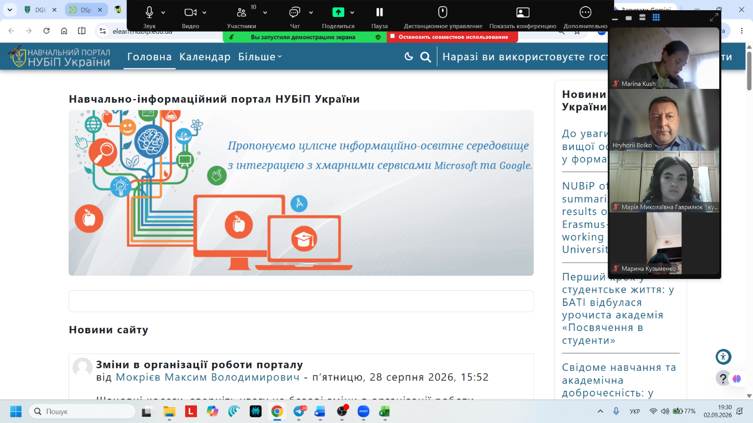753x423 pixels.
Task: Open Дистанционное управление remote control
Action: point(443,12)
